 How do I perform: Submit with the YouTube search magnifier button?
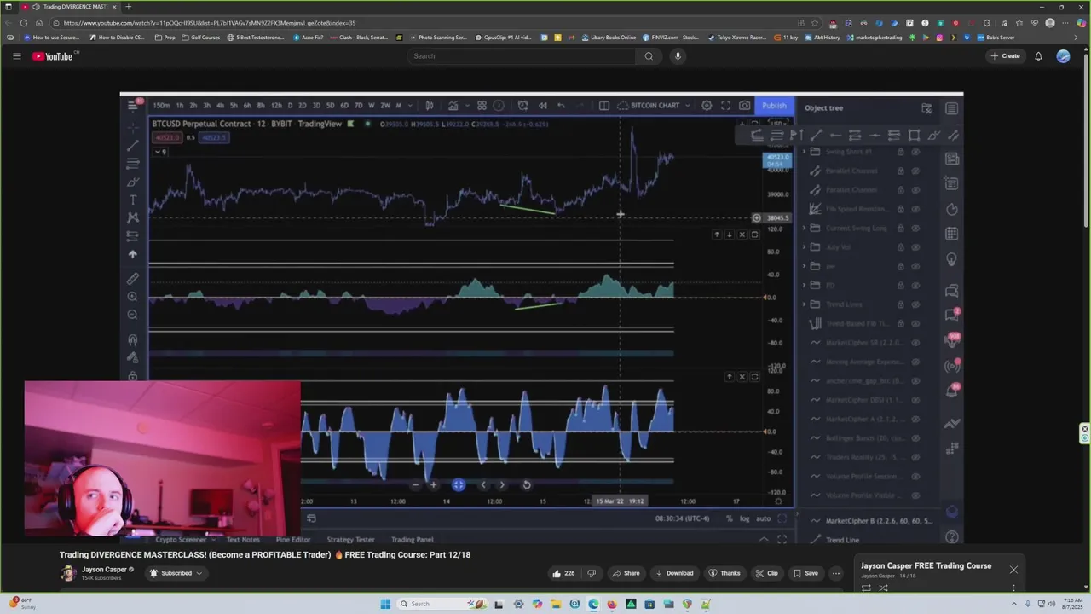pyautogui.click(x=649, y=56)
